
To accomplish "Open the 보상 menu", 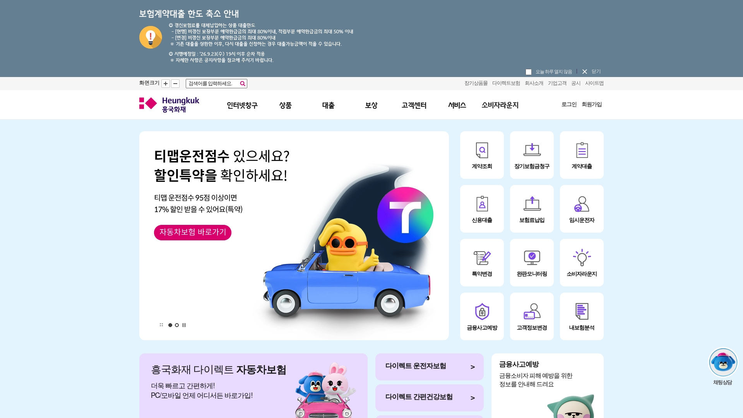I will click(x=371, y=105).
